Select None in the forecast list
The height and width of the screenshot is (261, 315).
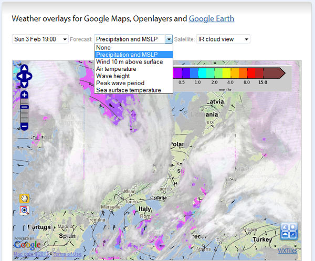point(133,48)
